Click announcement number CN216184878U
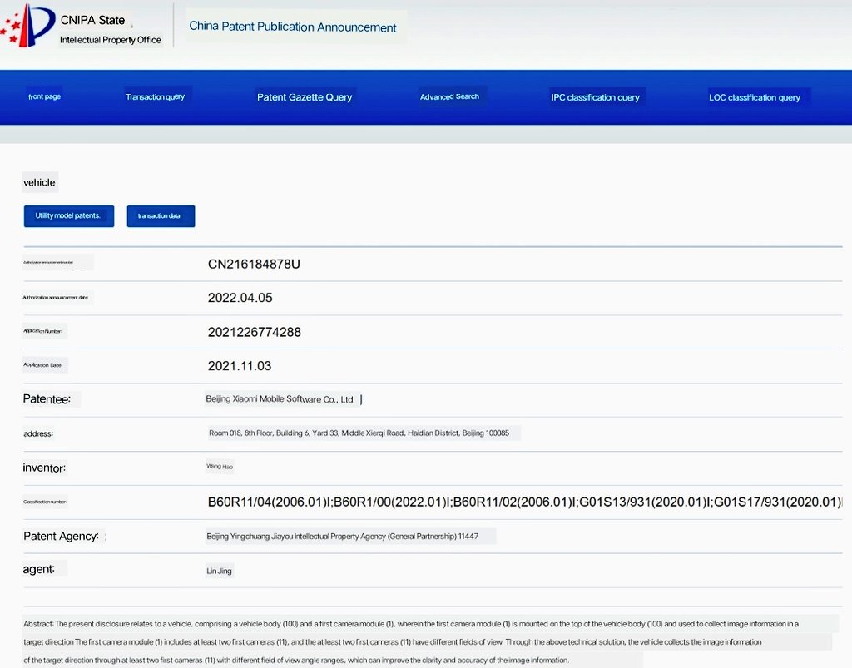Image resolution: width=852 pixels, height=668 pixels. coord(254,264)
